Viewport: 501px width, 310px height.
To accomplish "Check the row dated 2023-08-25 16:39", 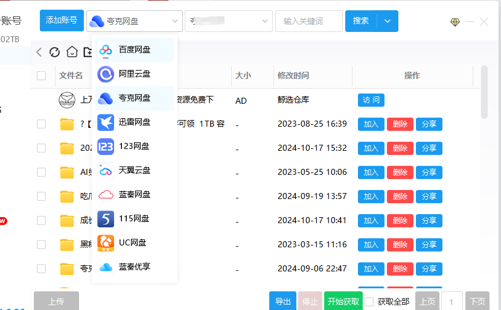I will click(41, 124).
